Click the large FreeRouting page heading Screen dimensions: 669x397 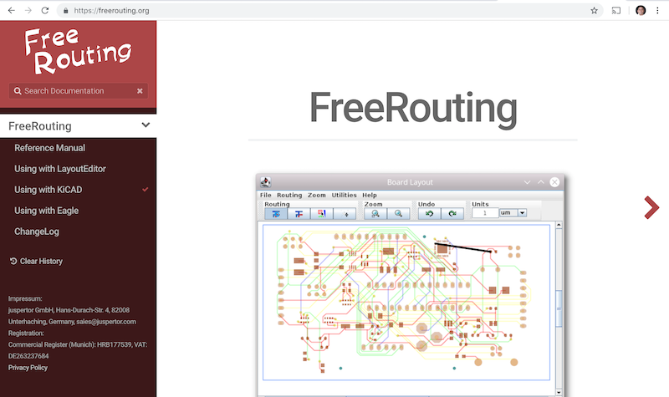pyautogui.click(x=413, y=109)
